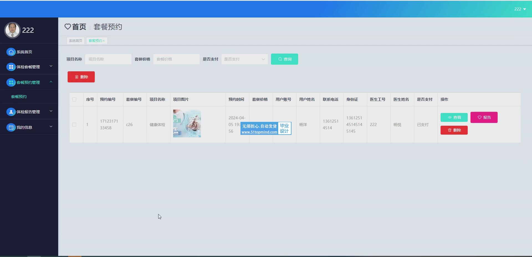The image size is (532, 257).
Task: Expand 体检报告管理 menu chevron
Action: tap(51, 111)
